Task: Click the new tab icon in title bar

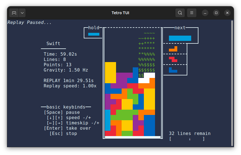Action: [14, 13]
